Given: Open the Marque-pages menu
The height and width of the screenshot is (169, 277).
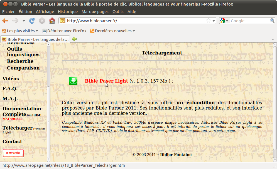Looking at the screenshot, I should [95, 12].
